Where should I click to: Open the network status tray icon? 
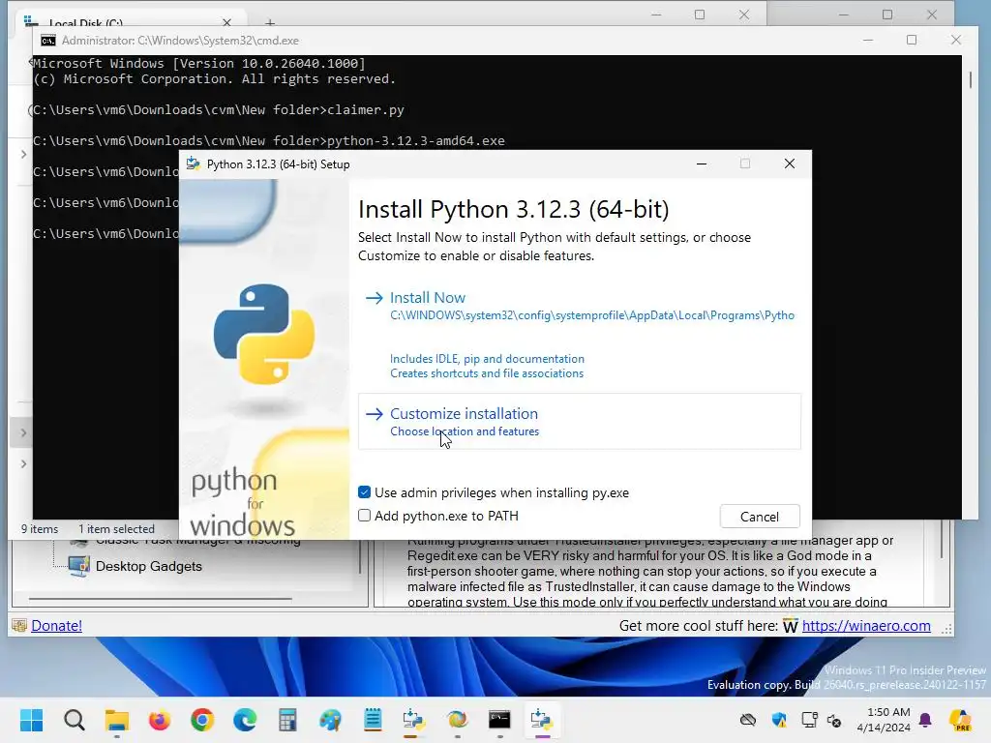[810, 720]
